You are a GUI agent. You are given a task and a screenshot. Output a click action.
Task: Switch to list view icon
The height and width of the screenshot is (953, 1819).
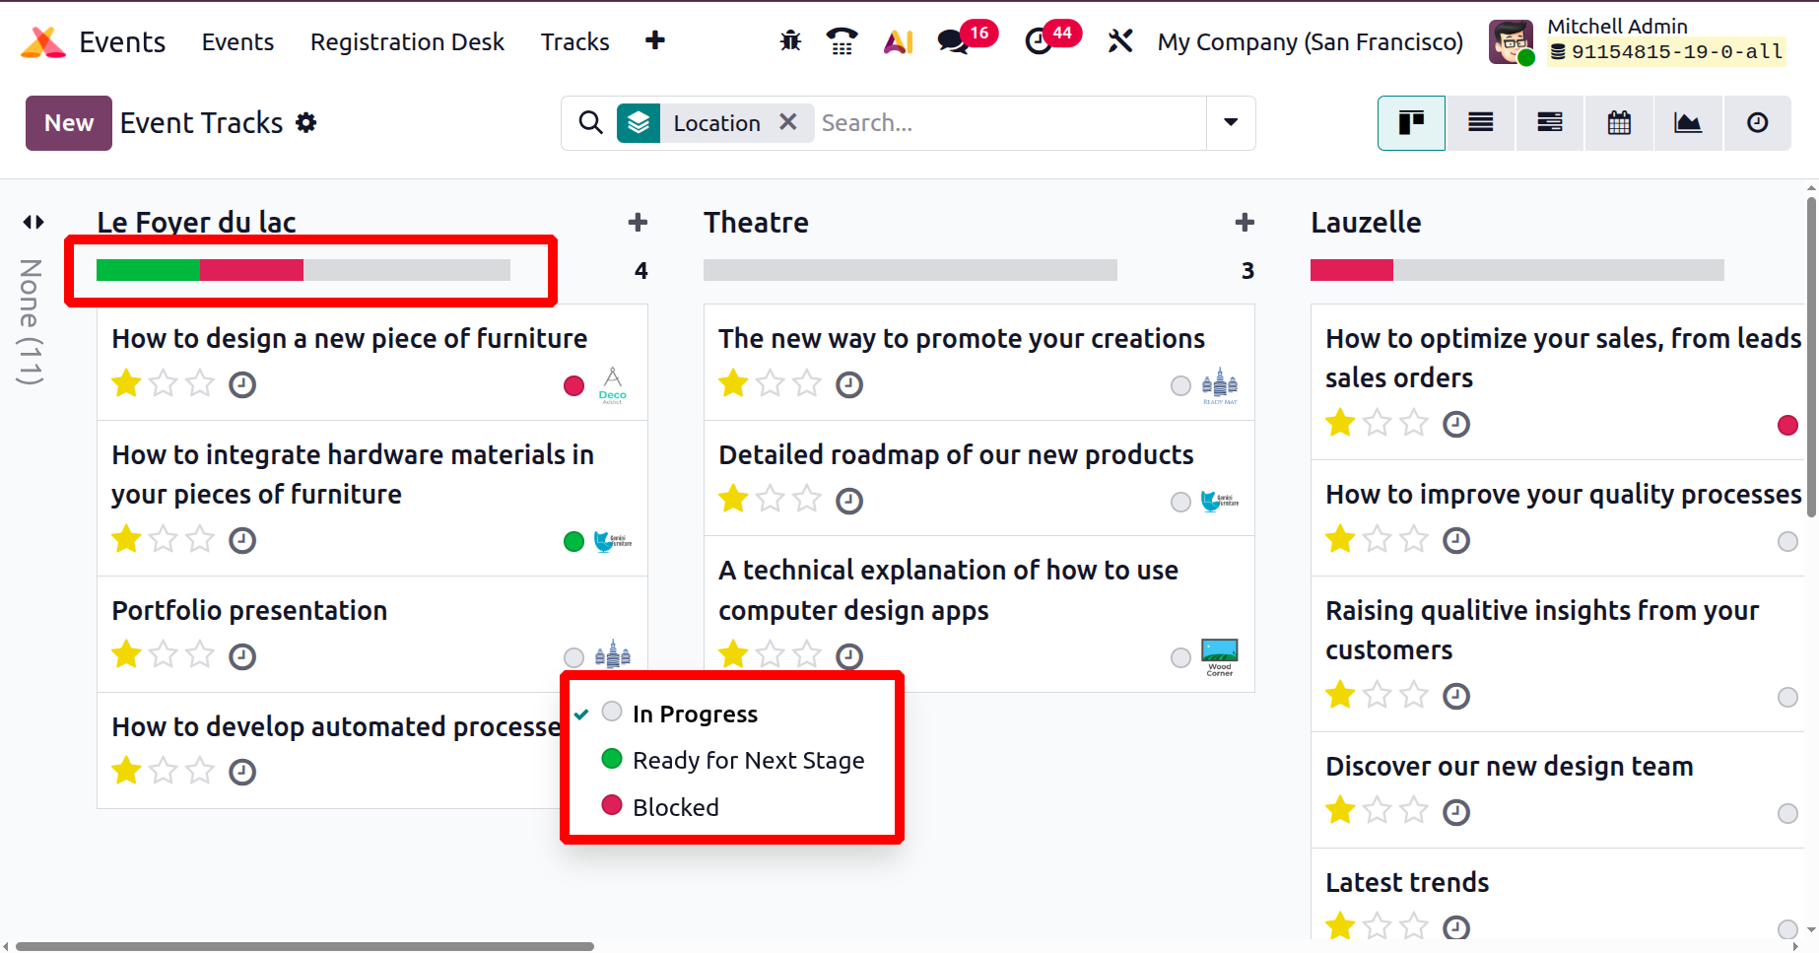(x=1480, y=123)
